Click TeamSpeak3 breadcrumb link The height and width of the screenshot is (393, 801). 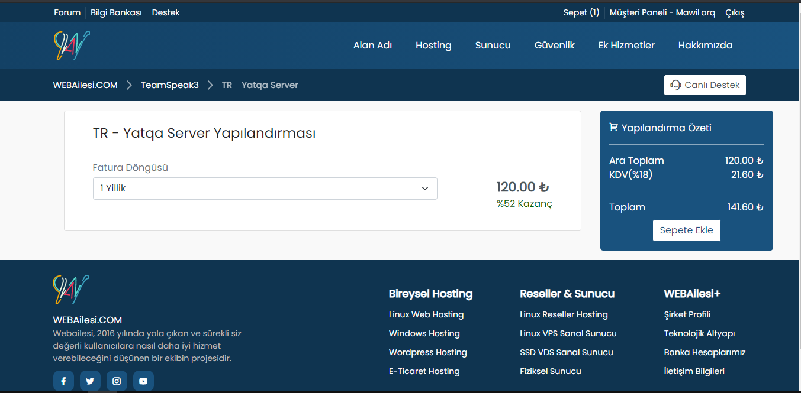tap(170, 85)
